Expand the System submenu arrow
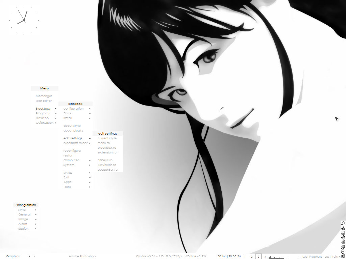 90,165
